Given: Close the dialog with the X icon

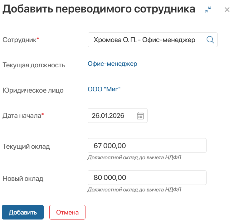Looking at the screenshot, I should [227, 10].
